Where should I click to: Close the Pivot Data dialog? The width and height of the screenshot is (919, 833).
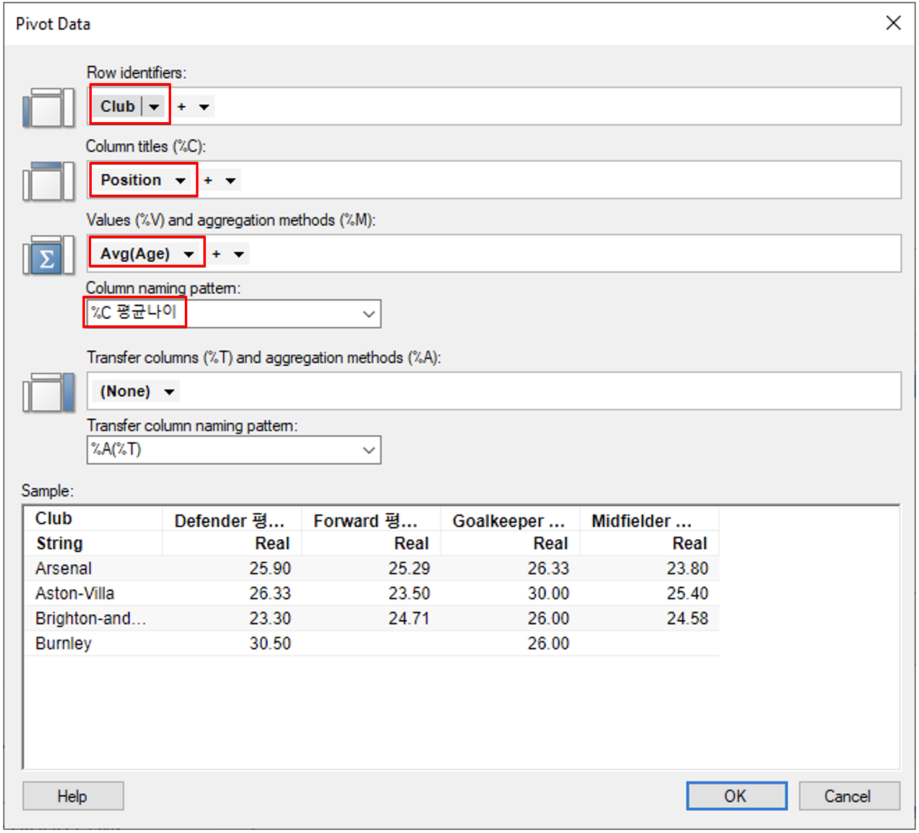(x=894, y=24)
